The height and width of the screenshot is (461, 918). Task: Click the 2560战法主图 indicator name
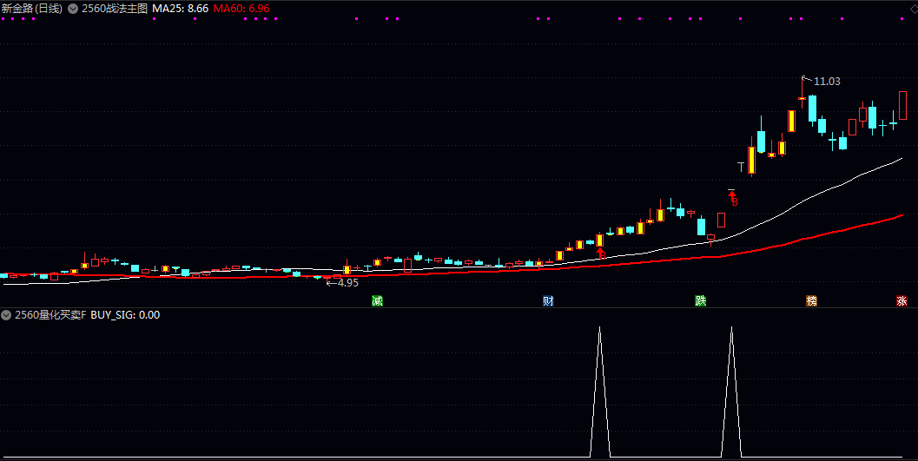(115, 9)
